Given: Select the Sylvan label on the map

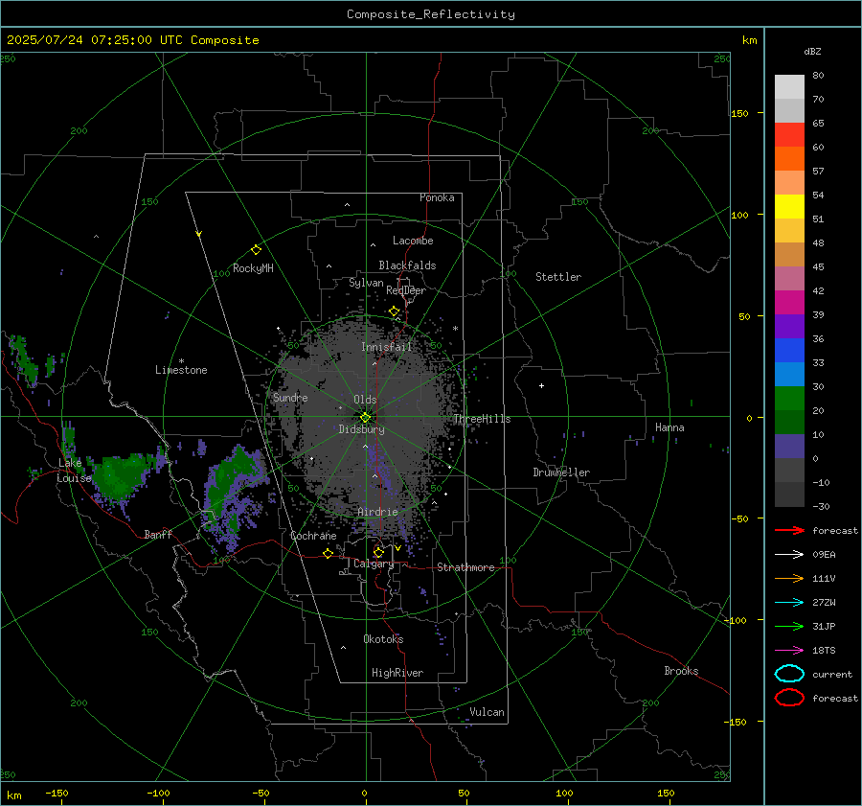Looking at the screenshot, I should coord(366,283).
